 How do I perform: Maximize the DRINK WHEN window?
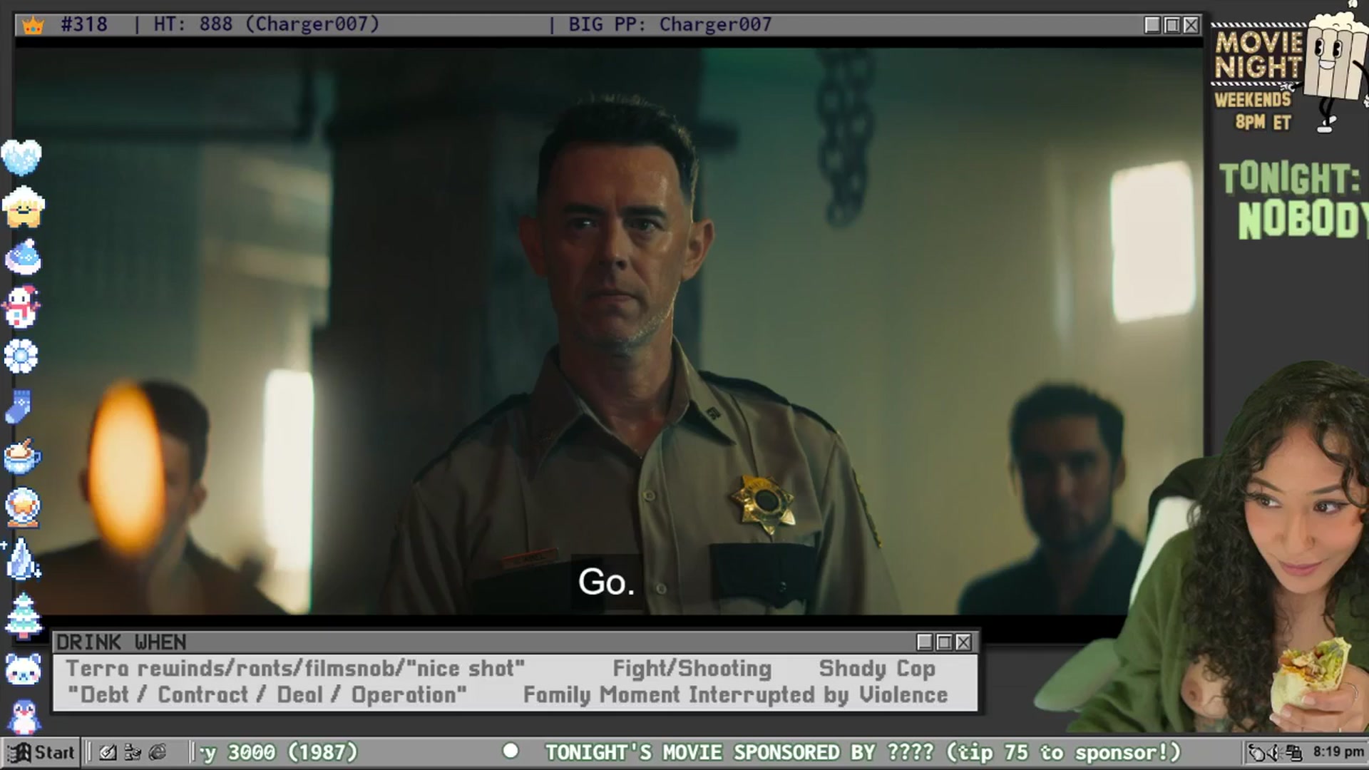coord(944,642)
